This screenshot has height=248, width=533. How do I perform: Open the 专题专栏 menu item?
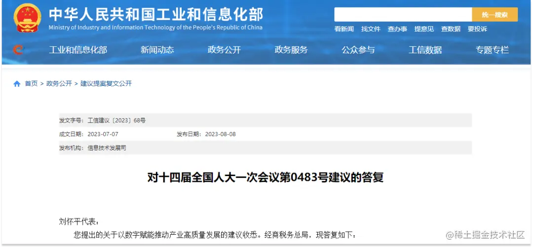click(492, 50)
